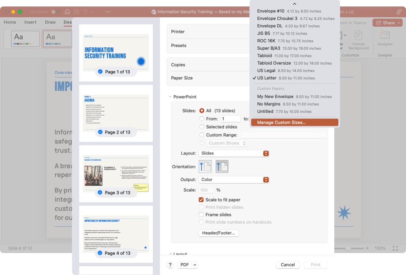The image size is (406, 275).
Task: Open the Undo history dropdown arrow
Action: click(92, 12)
